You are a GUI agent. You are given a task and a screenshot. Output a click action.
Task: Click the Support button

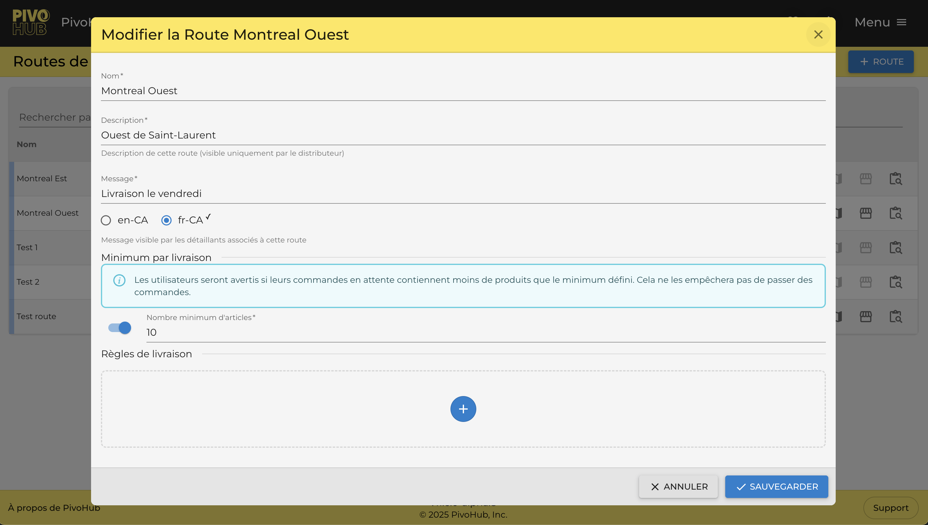[x=890, y=508]
